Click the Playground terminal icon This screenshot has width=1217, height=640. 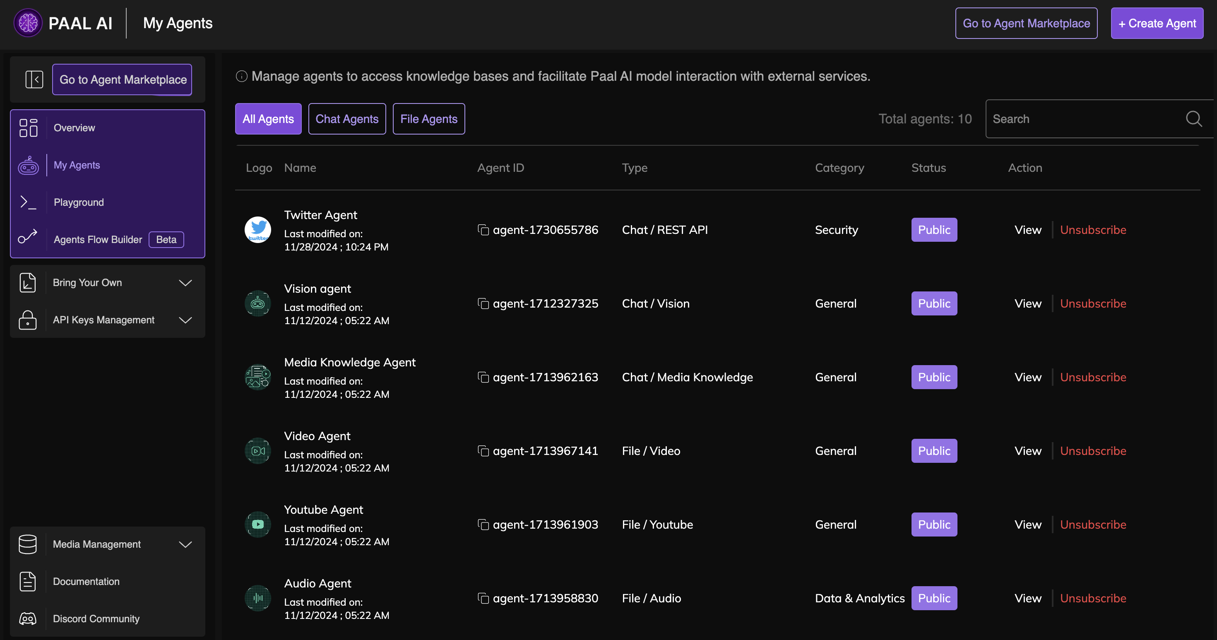(x=28, y=202)
